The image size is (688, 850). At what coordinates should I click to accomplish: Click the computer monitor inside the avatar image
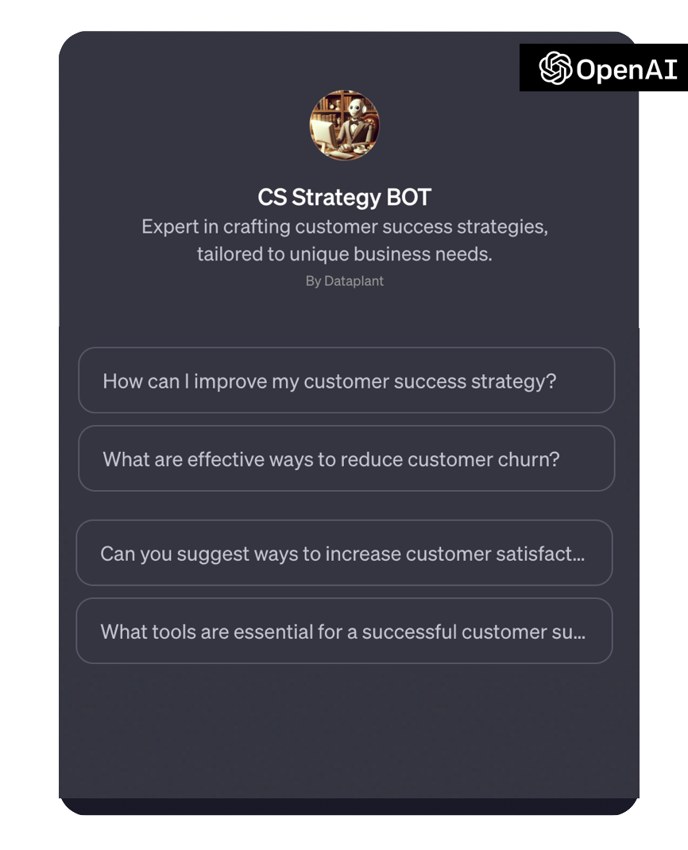(323, 133)
